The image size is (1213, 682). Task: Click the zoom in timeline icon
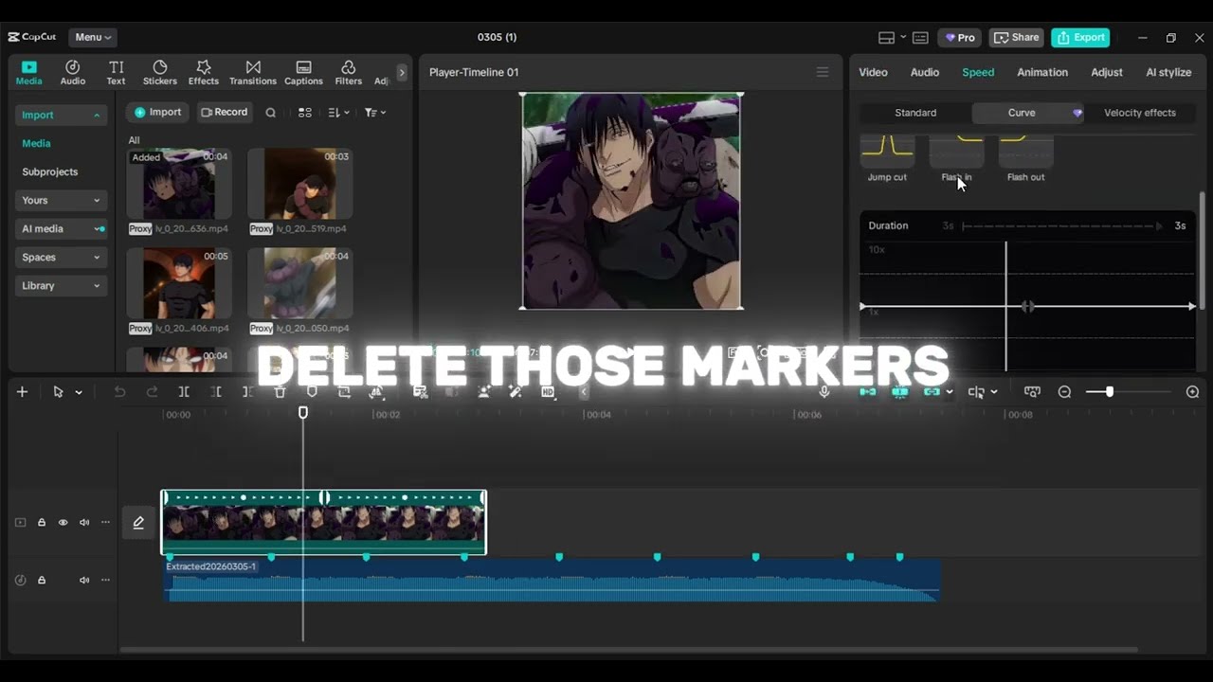tap(1192, 392)
